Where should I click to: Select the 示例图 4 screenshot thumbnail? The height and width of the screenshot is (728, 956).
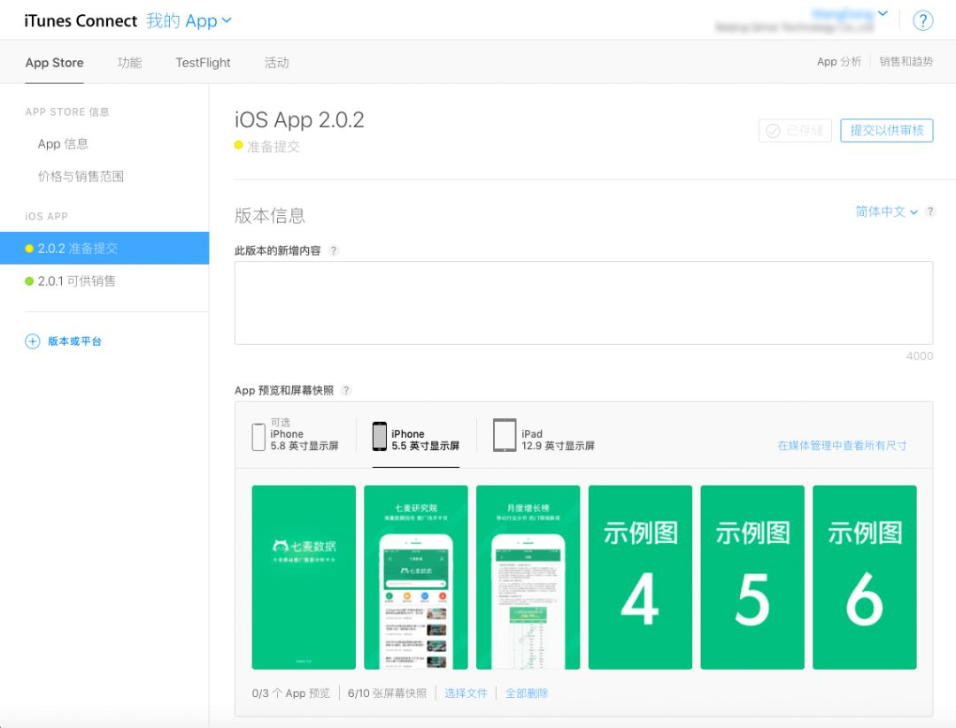point(640,577)
